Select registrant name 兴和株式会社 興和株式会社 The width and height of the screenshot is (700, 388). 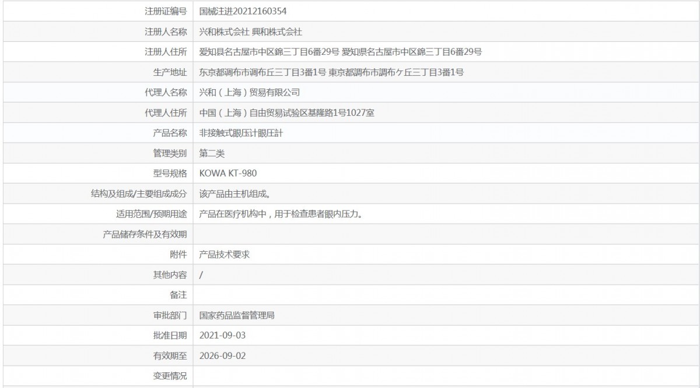coord(251,31)
